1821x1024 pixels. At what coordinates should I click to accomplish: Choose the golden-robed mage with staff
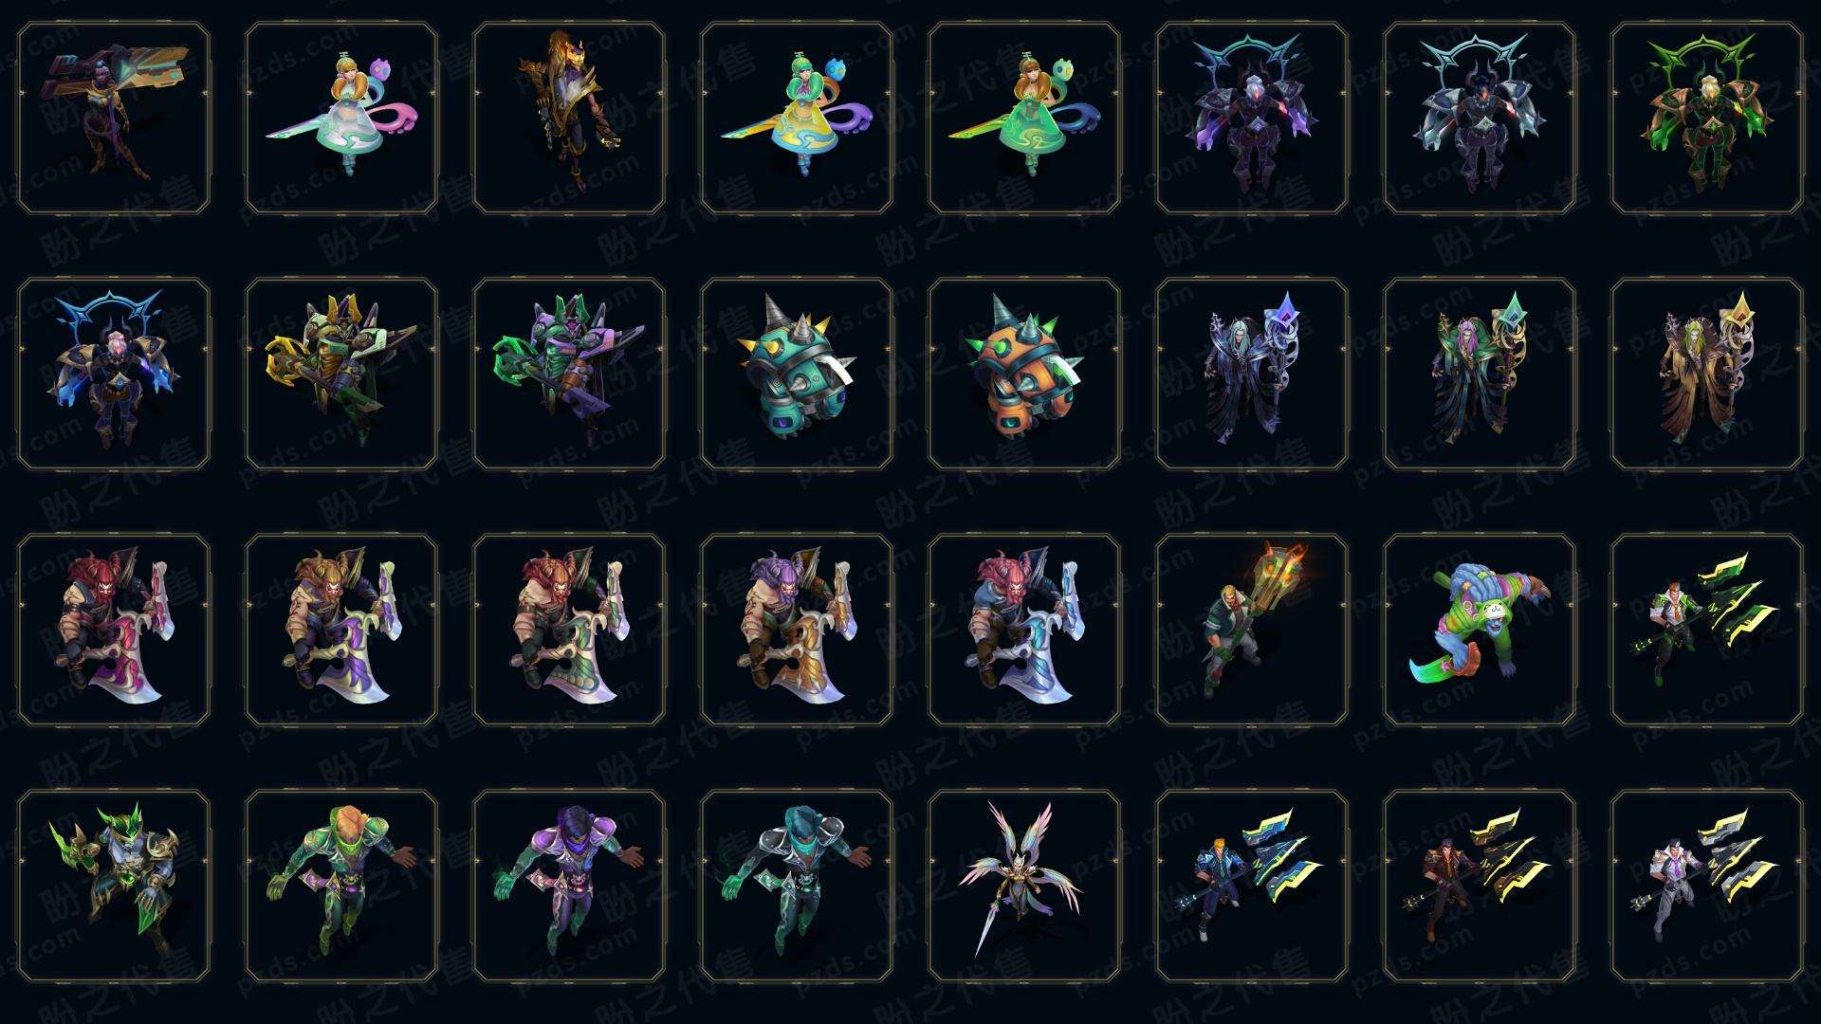pos(1707,375)
